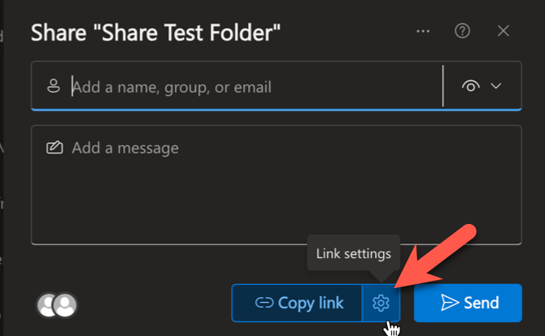Click into the Add a message box
This screenshot has height=336, width=545.
[277, 185]
